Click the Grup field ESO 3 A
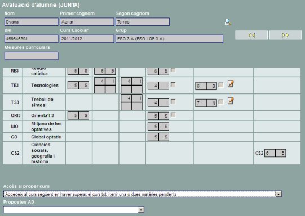Image resolution: width=305 pixels, height=216 pixels. [x=170, y=39]
